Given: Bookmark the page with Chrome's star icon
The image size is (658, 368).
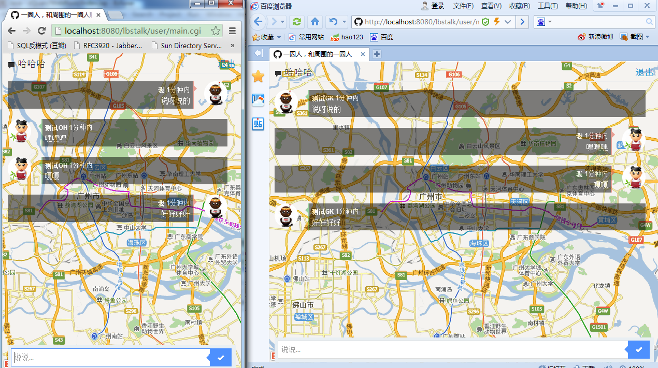Looking at the screenshot, I should pyautogui.click(x=216, y=31).
